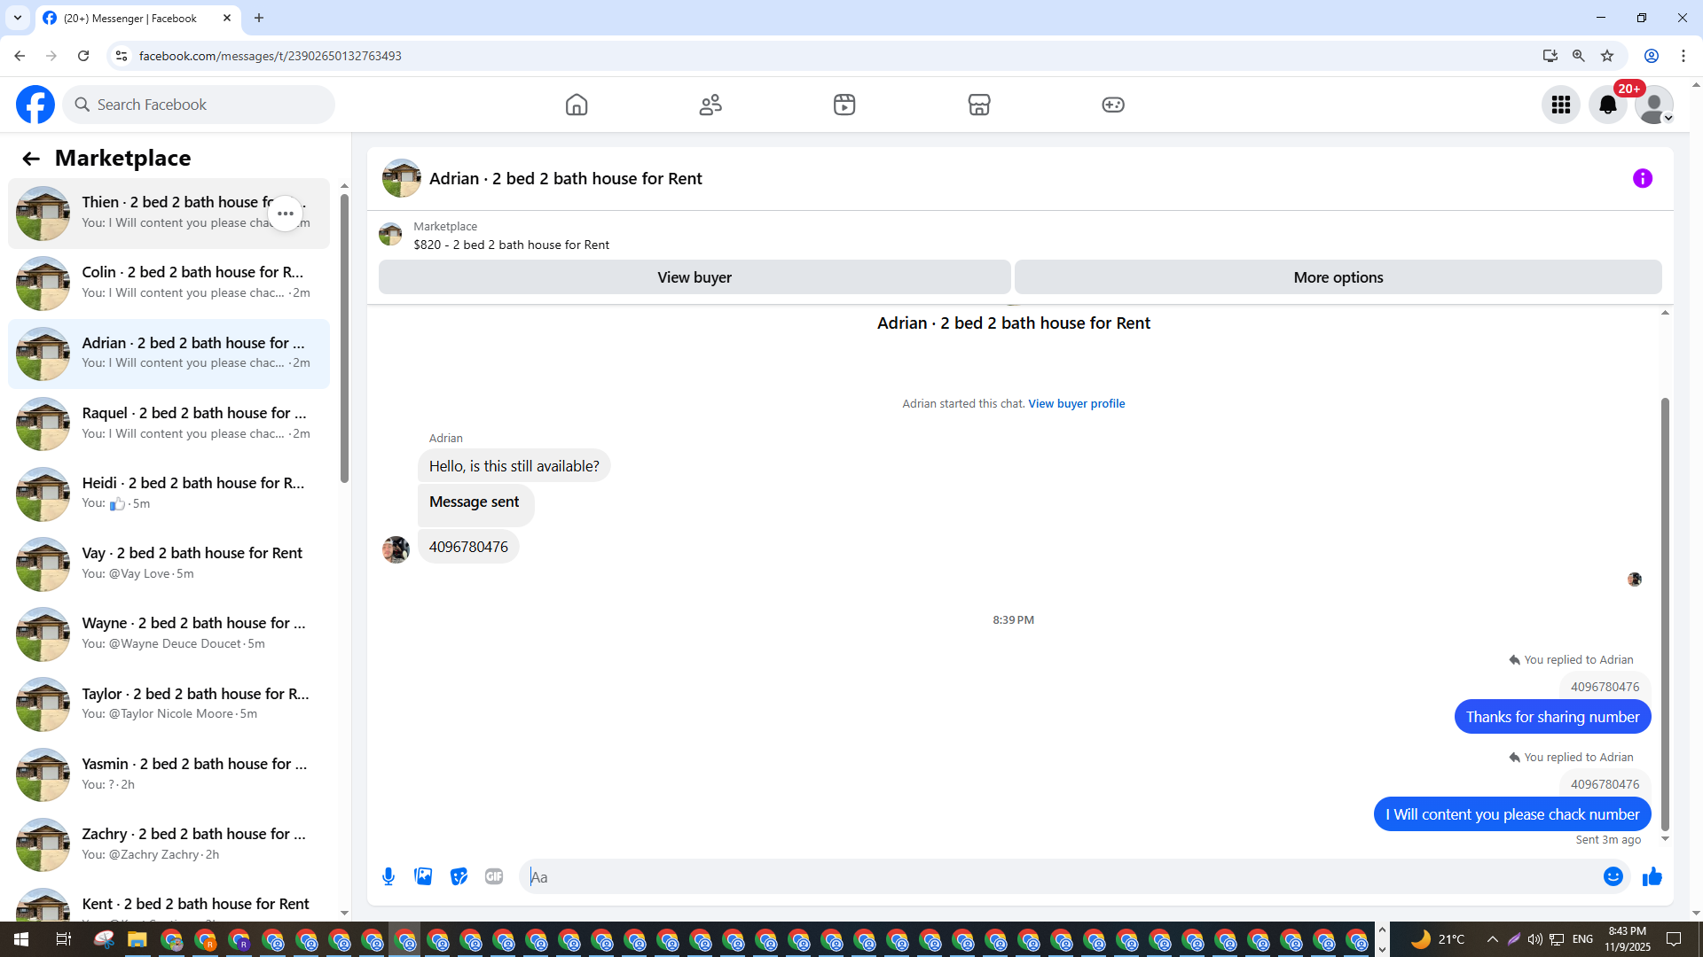The image size is (1703, 957).
Task: Open the Taylor conversation
Action: pos(169,704)
